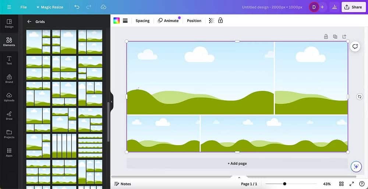Open the comment bubble button
Image resolution: width=368 pixels, height=189 pixels.
[x=355, y=46]
